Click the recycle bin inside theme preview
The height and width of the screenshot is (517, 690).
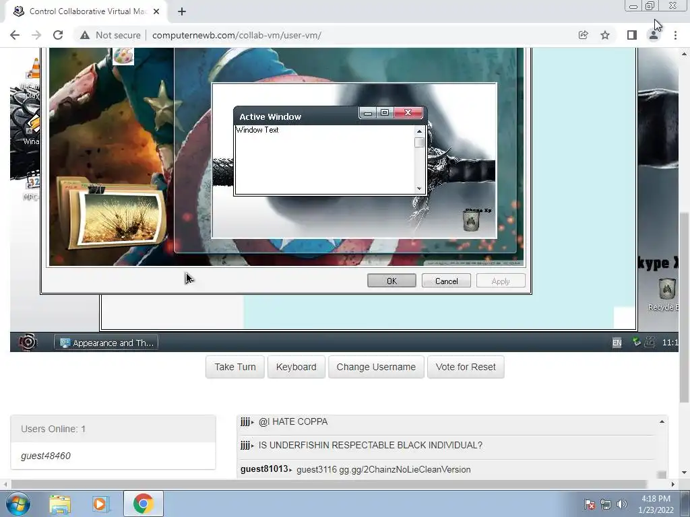[x=472, y=219]
